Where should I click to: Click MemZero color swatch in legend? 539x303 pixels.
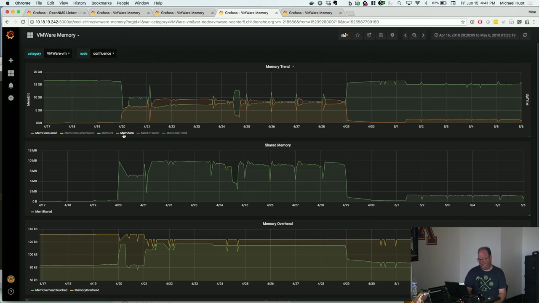tap(118, 133)
